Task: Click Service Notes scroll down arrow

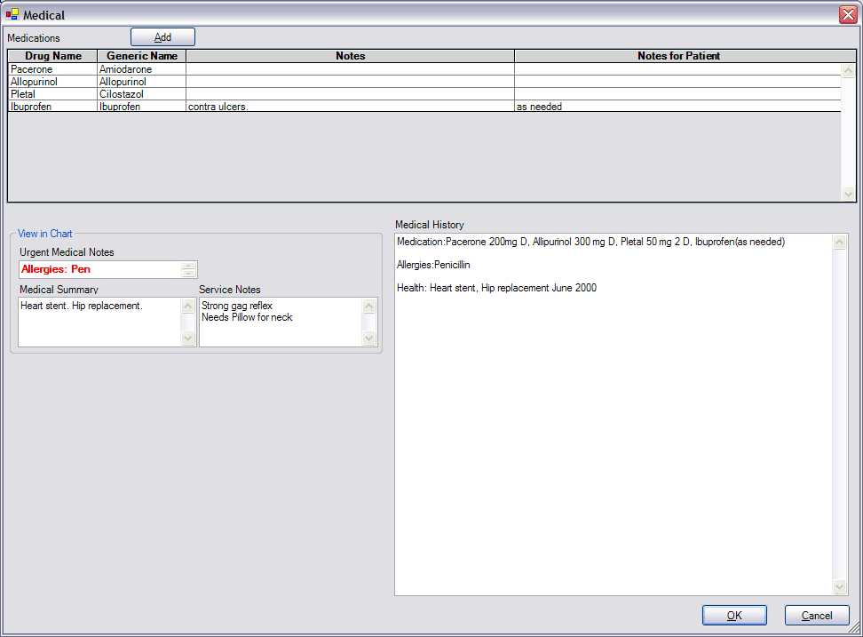Action: tap(368, 338)
